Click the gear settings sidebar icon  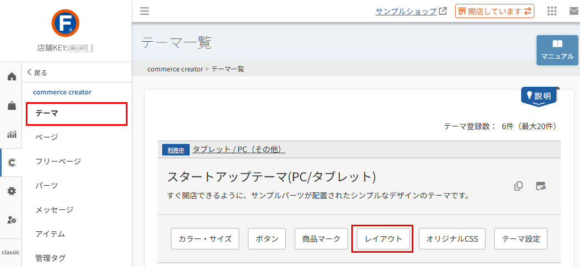coord(11,191)
